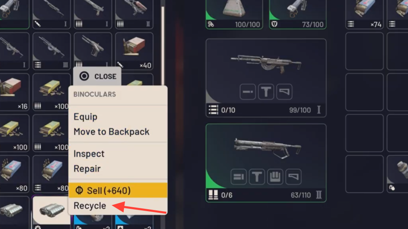Click the inventory scrollbar handle

[163, 46]
